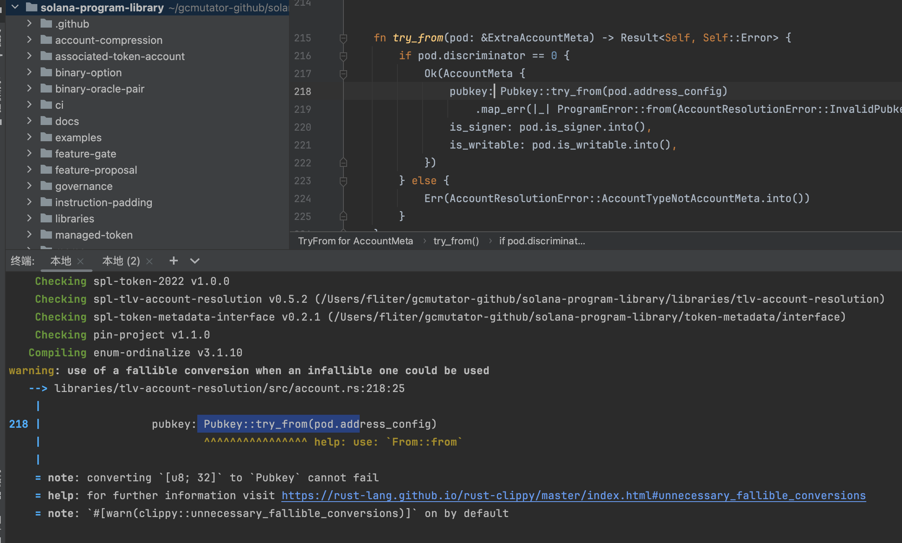Add a new terminal tab with plus icon
Viewport: 902px width, 543px height.
point(173,261)
